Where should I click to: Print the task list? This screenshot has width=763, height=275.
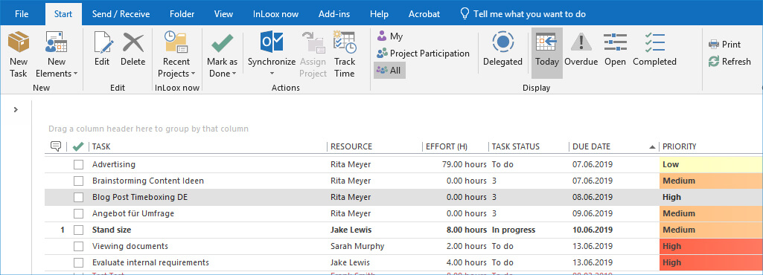(724, 44)
